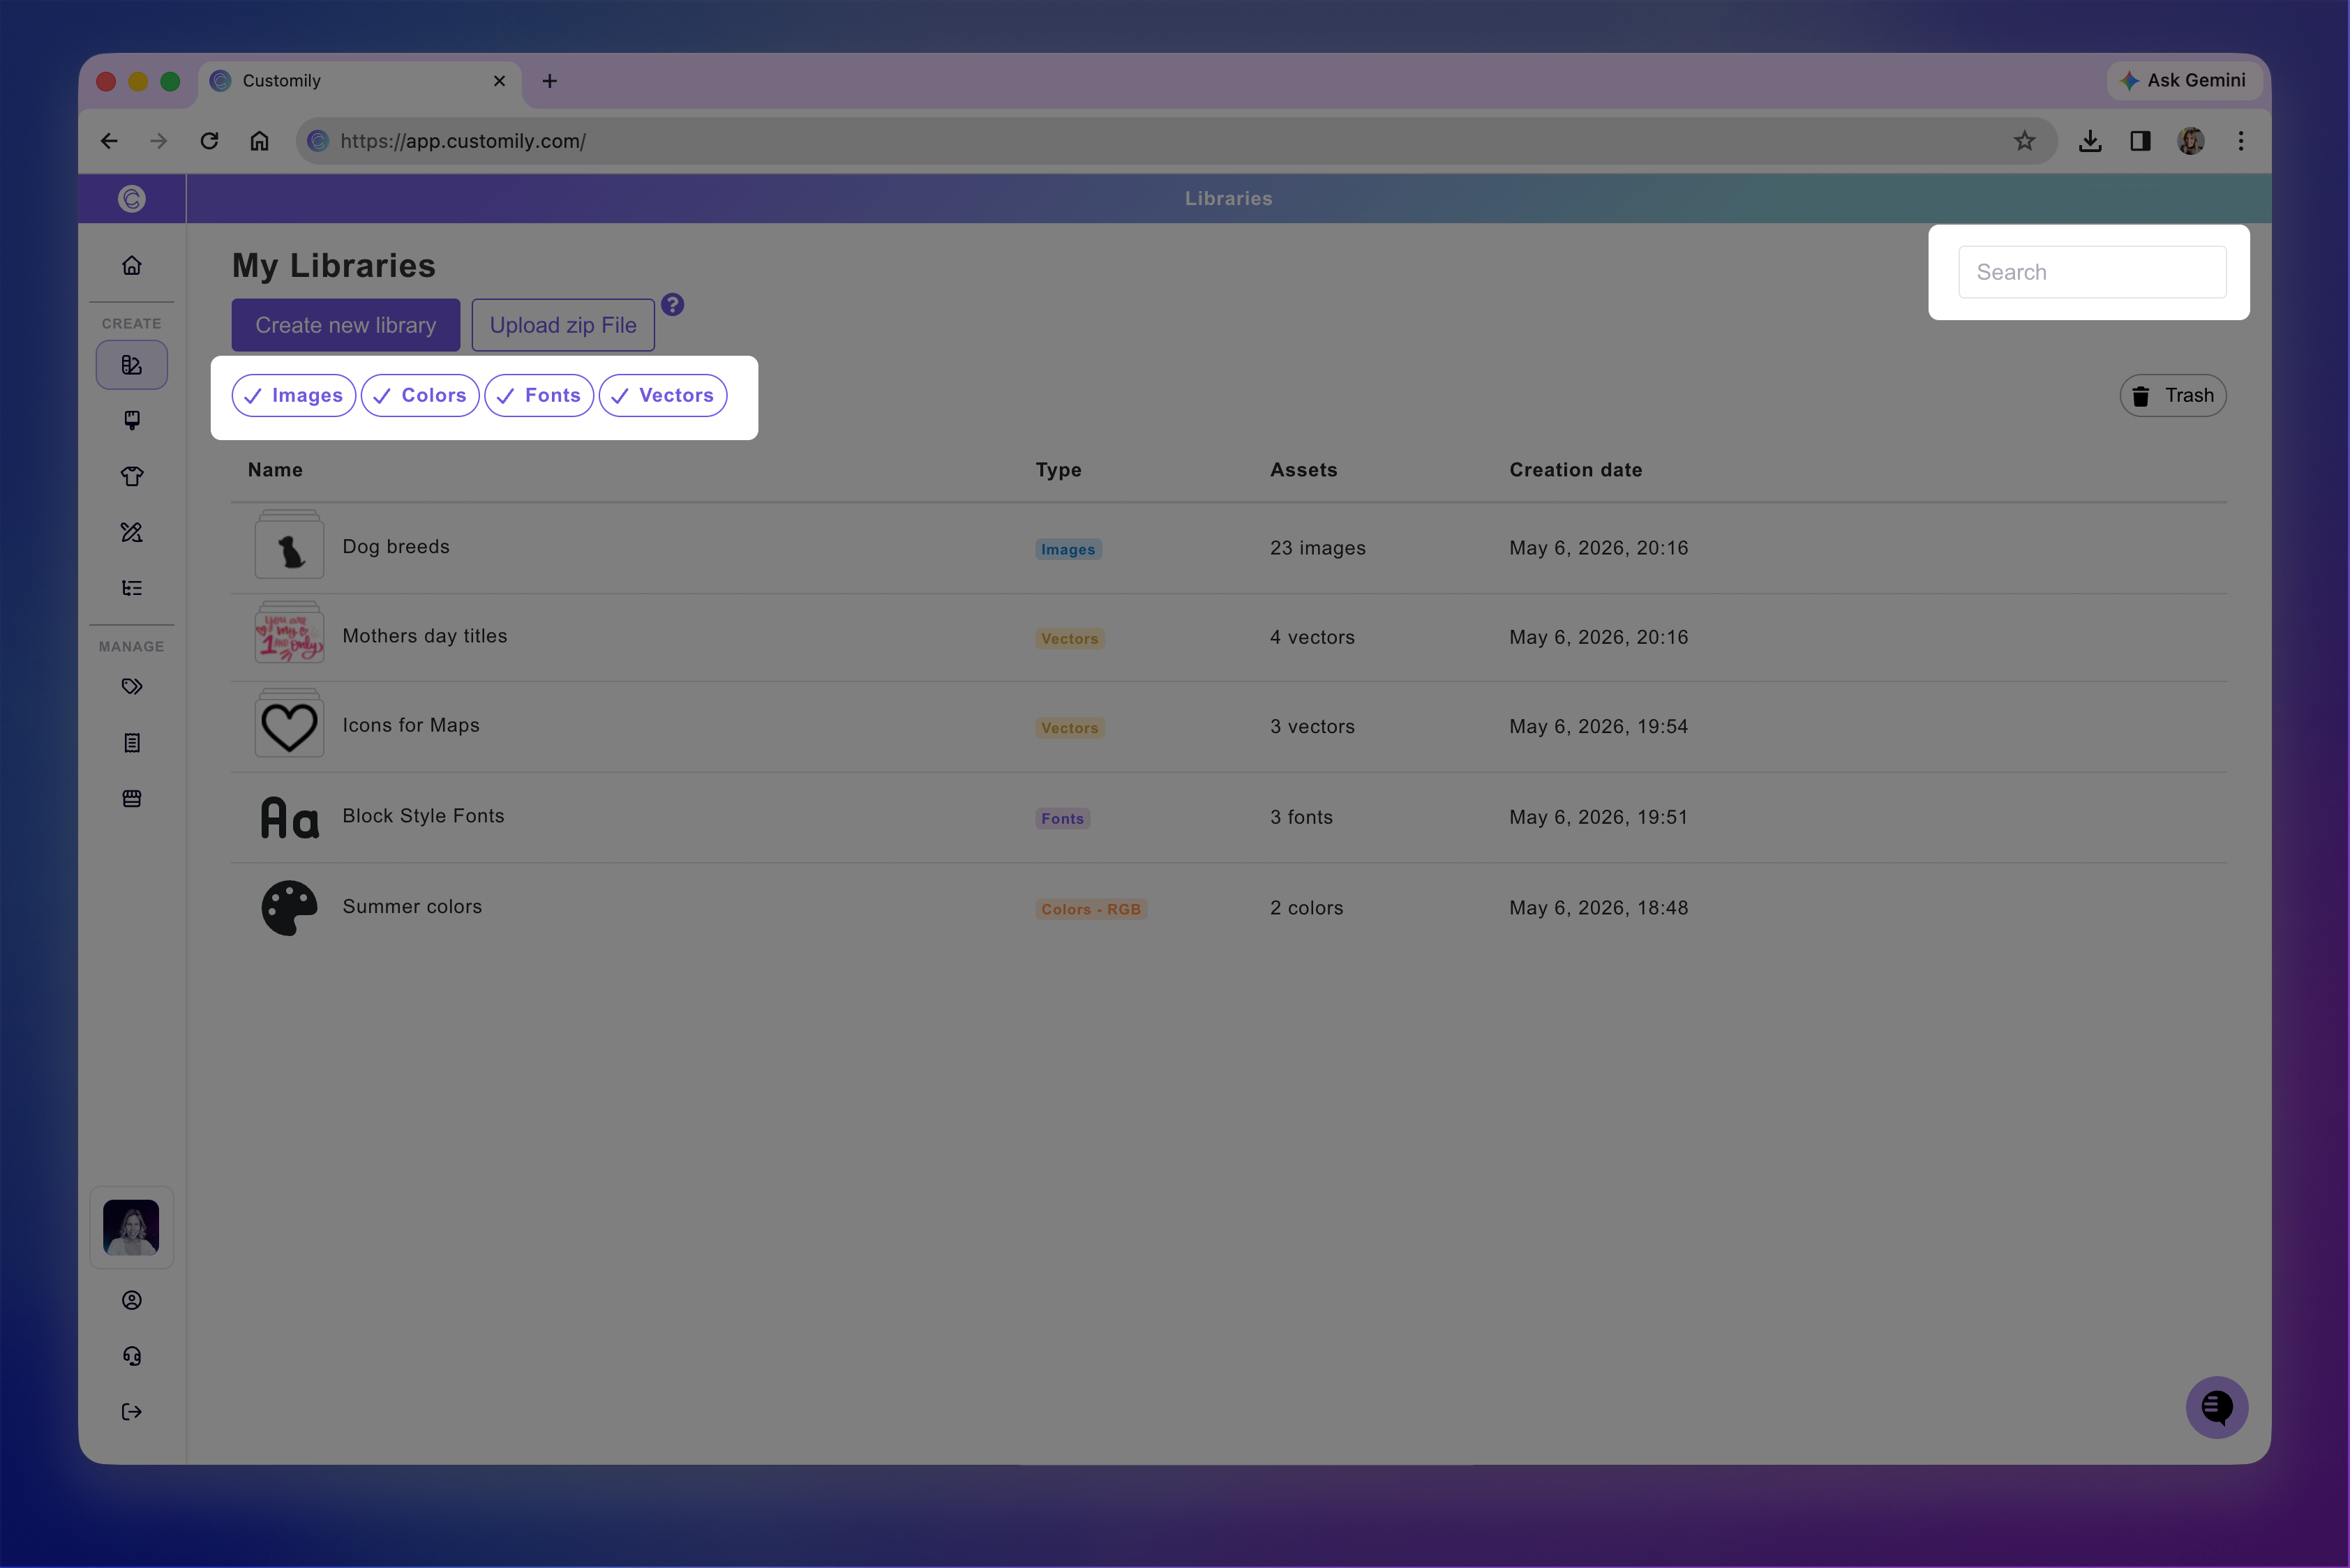Click the paint brush sidebar icon
Screen dimensions: 2350x1568
(131, 420)
